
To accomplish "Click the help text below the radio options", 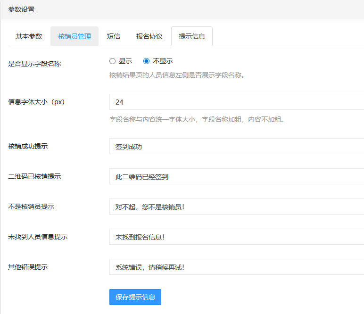I will click(x=177, y=75).
